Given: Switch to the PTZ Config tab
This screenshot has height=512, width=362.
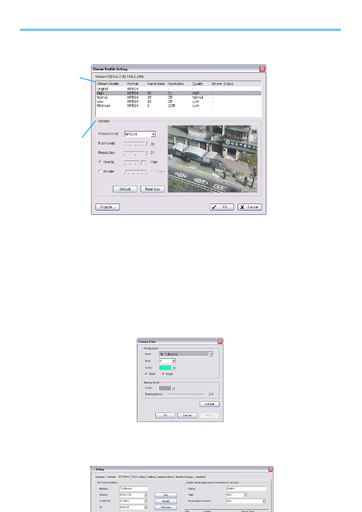Looking at the screenshot, I should click(x=138, y=477).
